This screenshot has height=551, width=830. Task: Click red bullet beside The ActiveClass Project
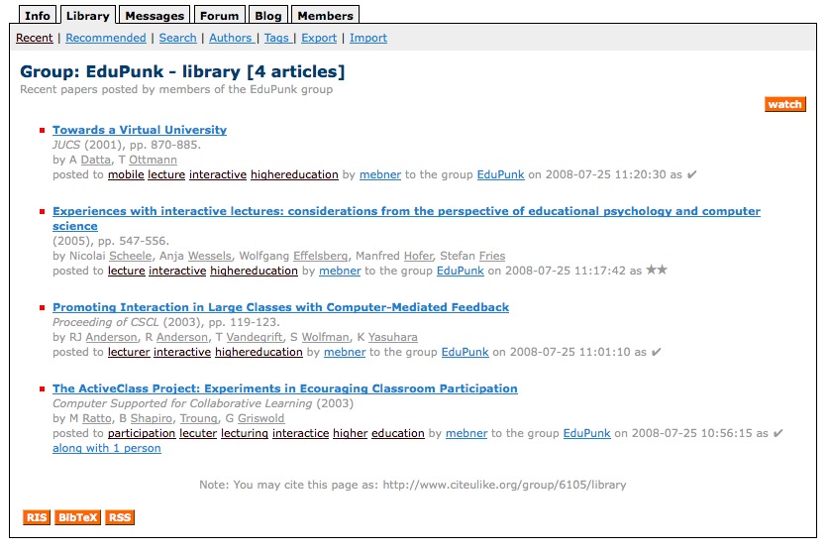point(43,388)
